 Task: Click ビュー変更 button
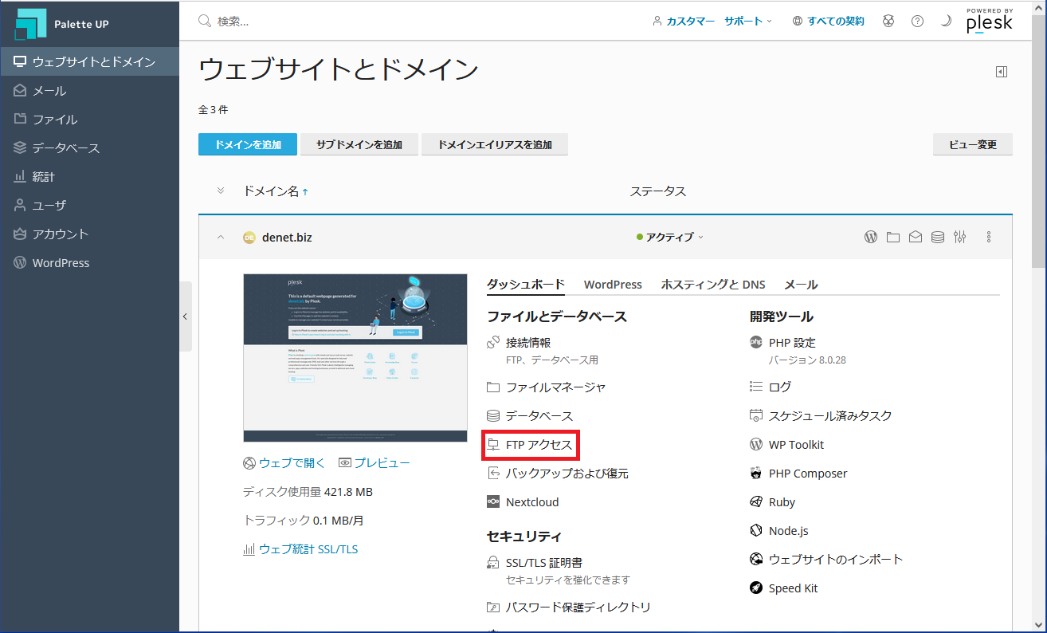click(x=973, y=144)
